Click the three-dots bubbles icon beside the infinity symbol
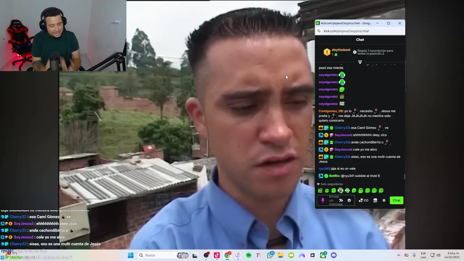 click(361, 200)
